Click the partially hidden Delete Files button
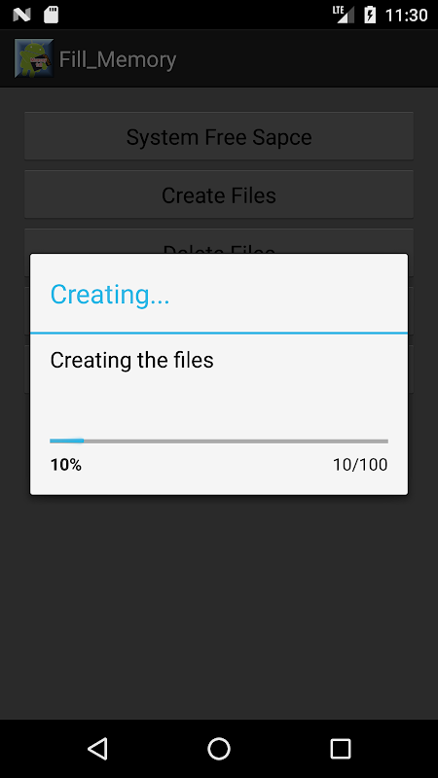Image resolution: width=438 pixels, height=778 pixels. (219, 241)
